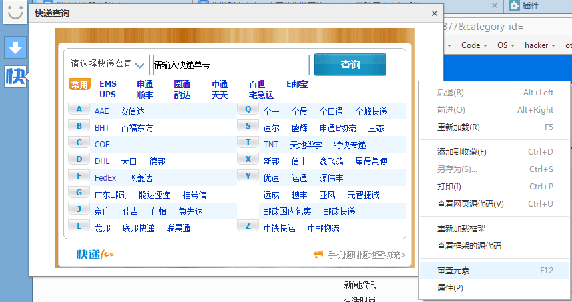
Task: Select the EMS courier link
Action: pos(108,84)
